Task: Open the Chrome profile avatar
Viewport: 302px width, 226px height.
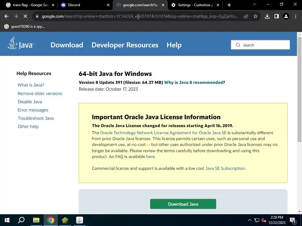Action: [x=286, y=16]
